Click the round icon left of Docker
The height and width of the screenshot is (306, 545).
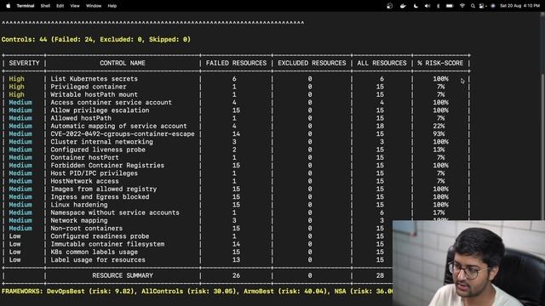tap(390, 6)
